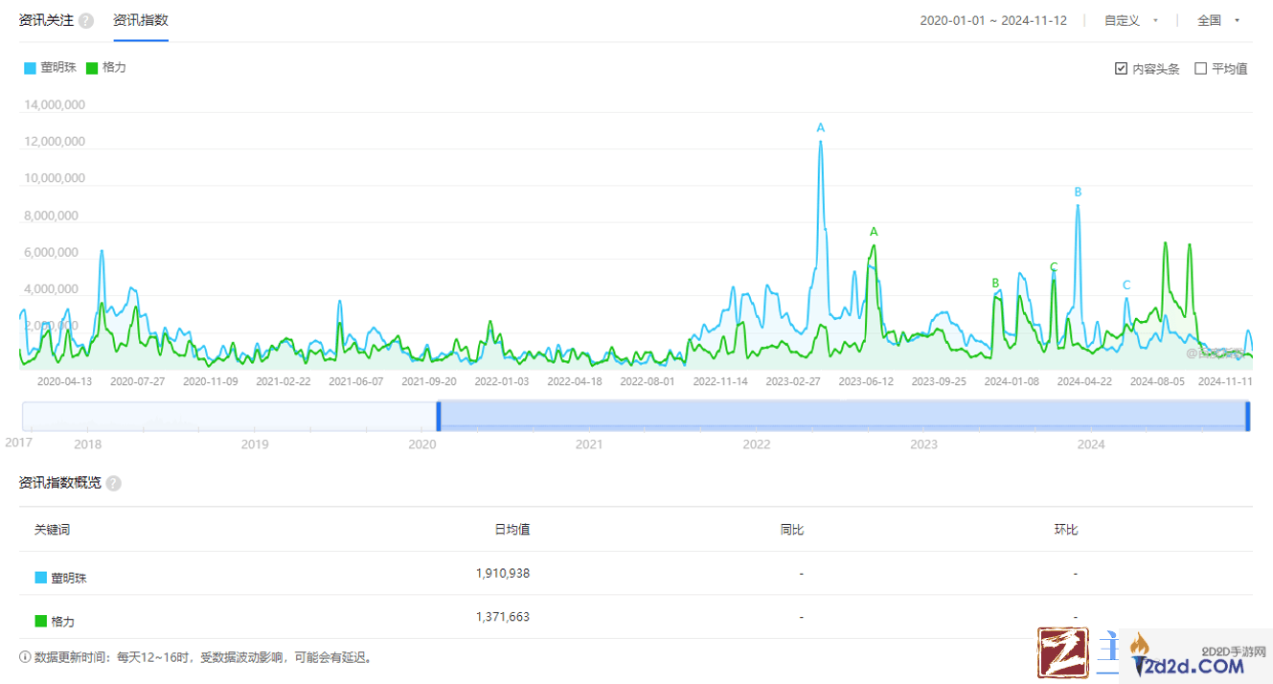This screenshot has width=1273, height=684.
Task: Click the green C headline marker
Action: 1054,267
